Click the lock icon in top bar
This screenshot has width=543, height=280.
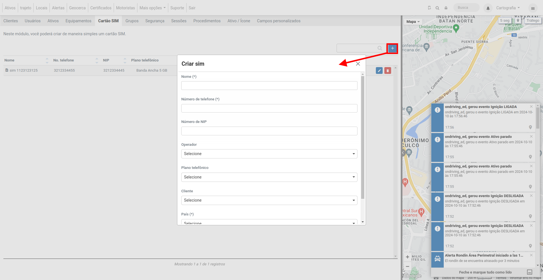coord(446,8)
